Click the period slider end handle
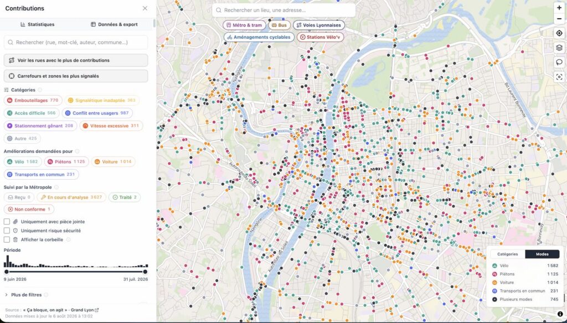 [145, 272]
